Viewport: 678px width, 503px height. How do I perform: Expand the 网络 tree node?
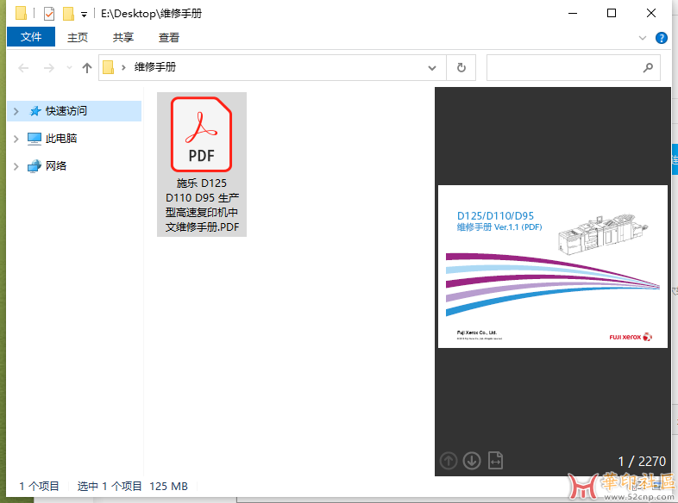point(16,166)
